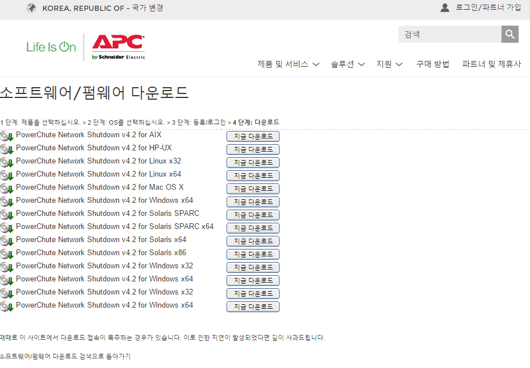Click the download disc icon for Mac OS X
The height and width of the screenshot is (368, 530).
point(7,189)
